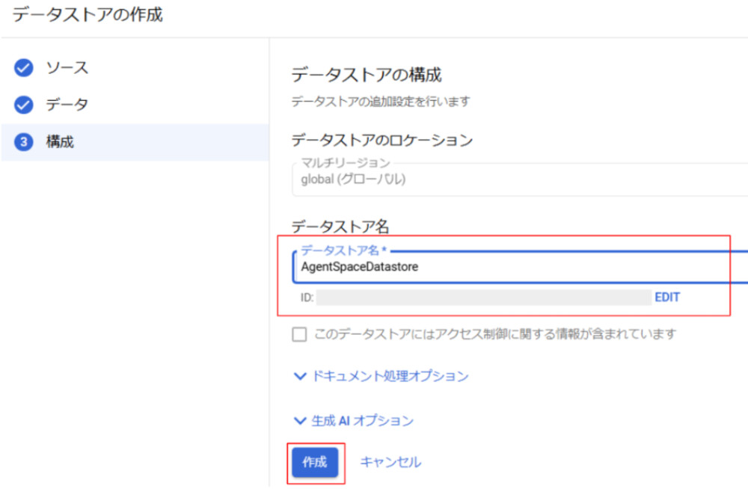Go to the データ step
Viewport: 748px width, 489px height.
point(67,105)
